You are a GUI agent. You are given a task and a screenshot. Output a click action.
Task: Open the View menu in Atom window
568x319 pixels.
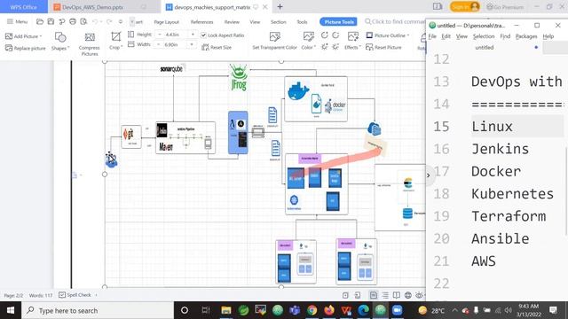click(x=461, y=36)
